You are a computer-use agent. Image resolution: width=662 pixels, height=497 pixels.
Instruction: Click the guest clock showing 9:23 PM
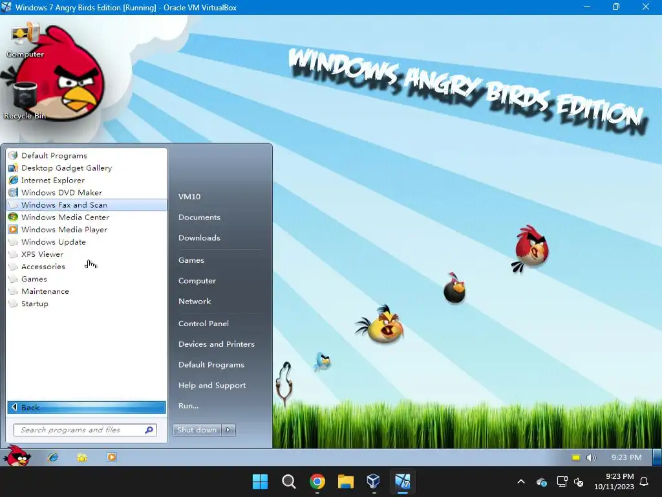click(626, 458)
